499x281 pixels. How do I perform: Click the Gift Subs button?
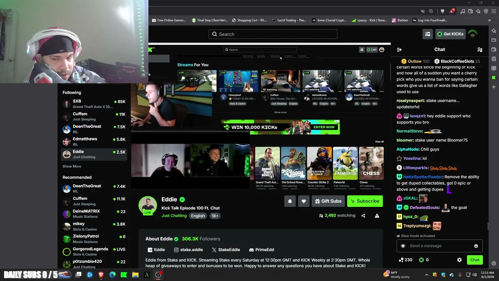click(x=328, y=201)
